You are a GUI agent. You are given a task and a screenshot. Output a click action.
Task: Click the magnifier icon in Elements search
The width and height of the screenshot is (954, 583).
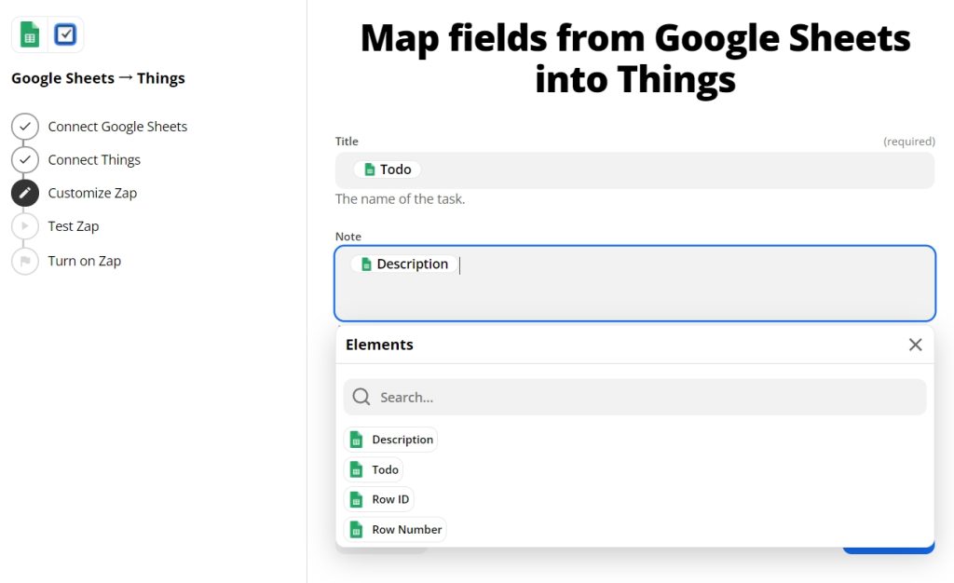[x=361, y=397]
